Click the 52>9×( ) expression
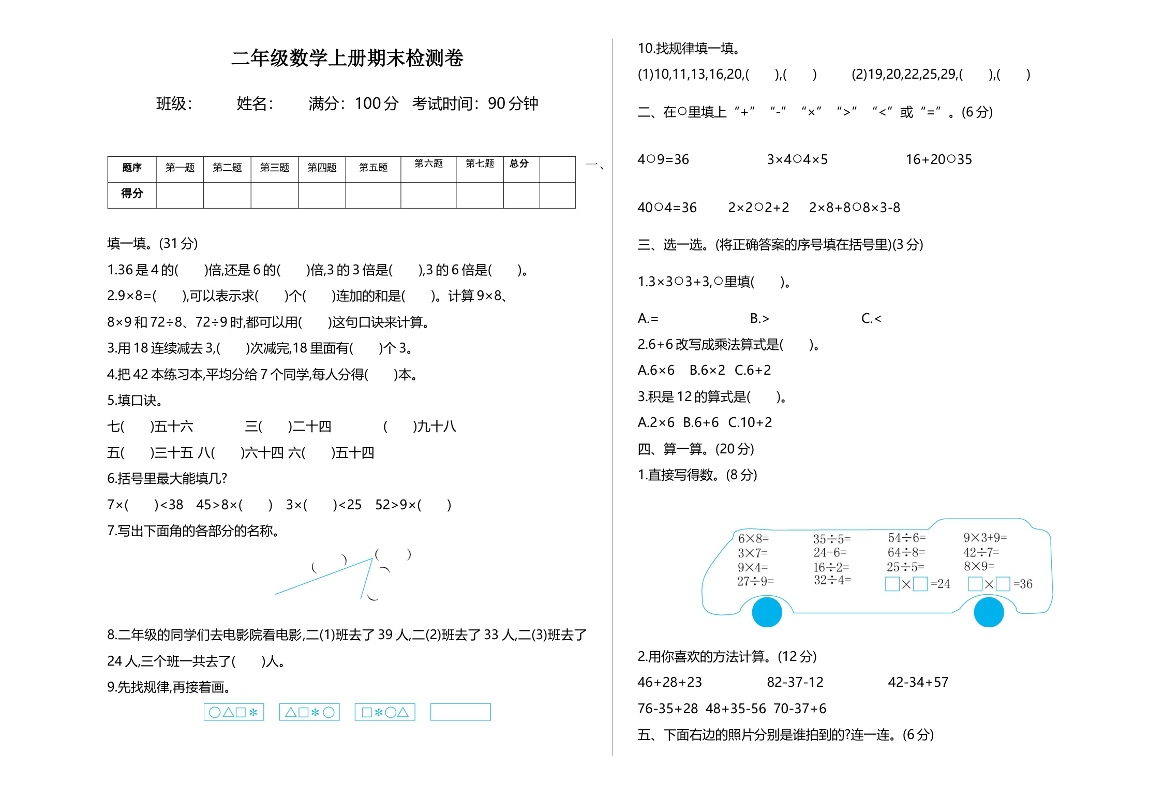Image resolution: width=1149 pixels, height=795 pixels. pyautogui.click(x=413, y=505)
